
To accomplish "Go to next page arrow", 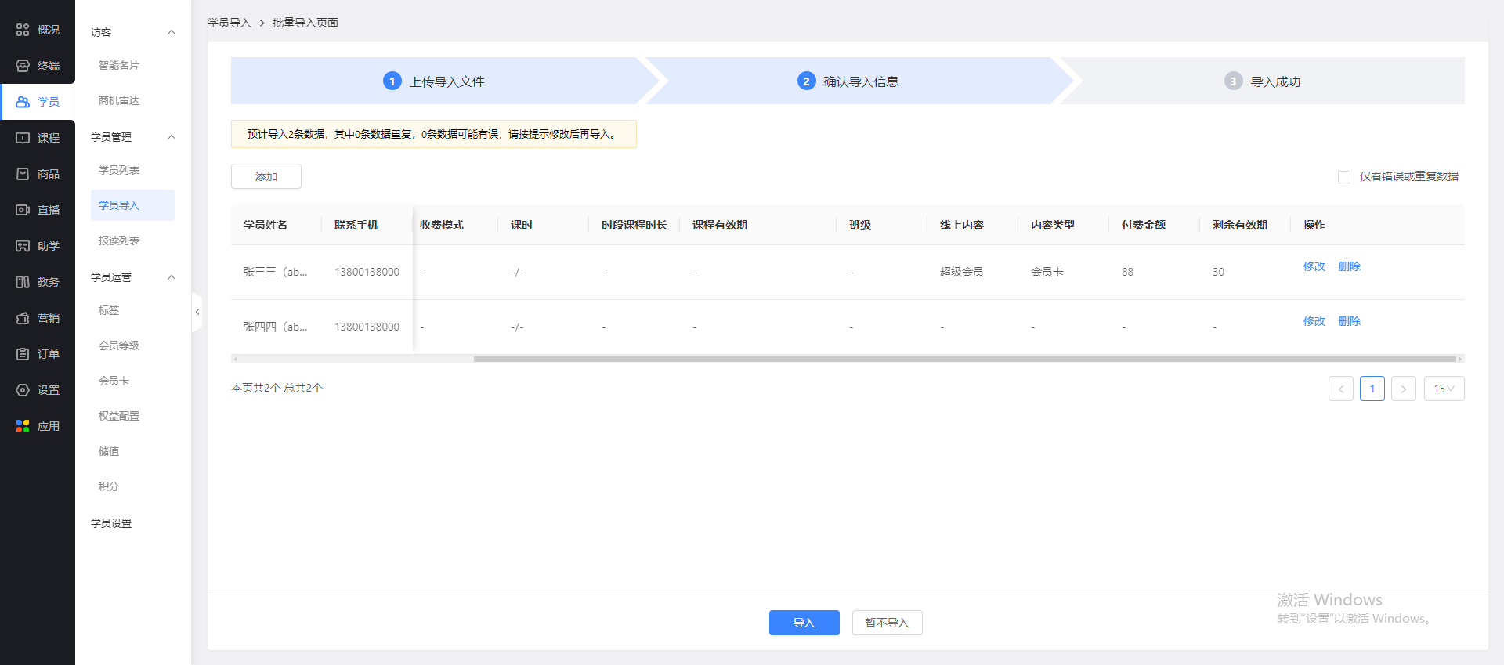I will point(1404,389).
